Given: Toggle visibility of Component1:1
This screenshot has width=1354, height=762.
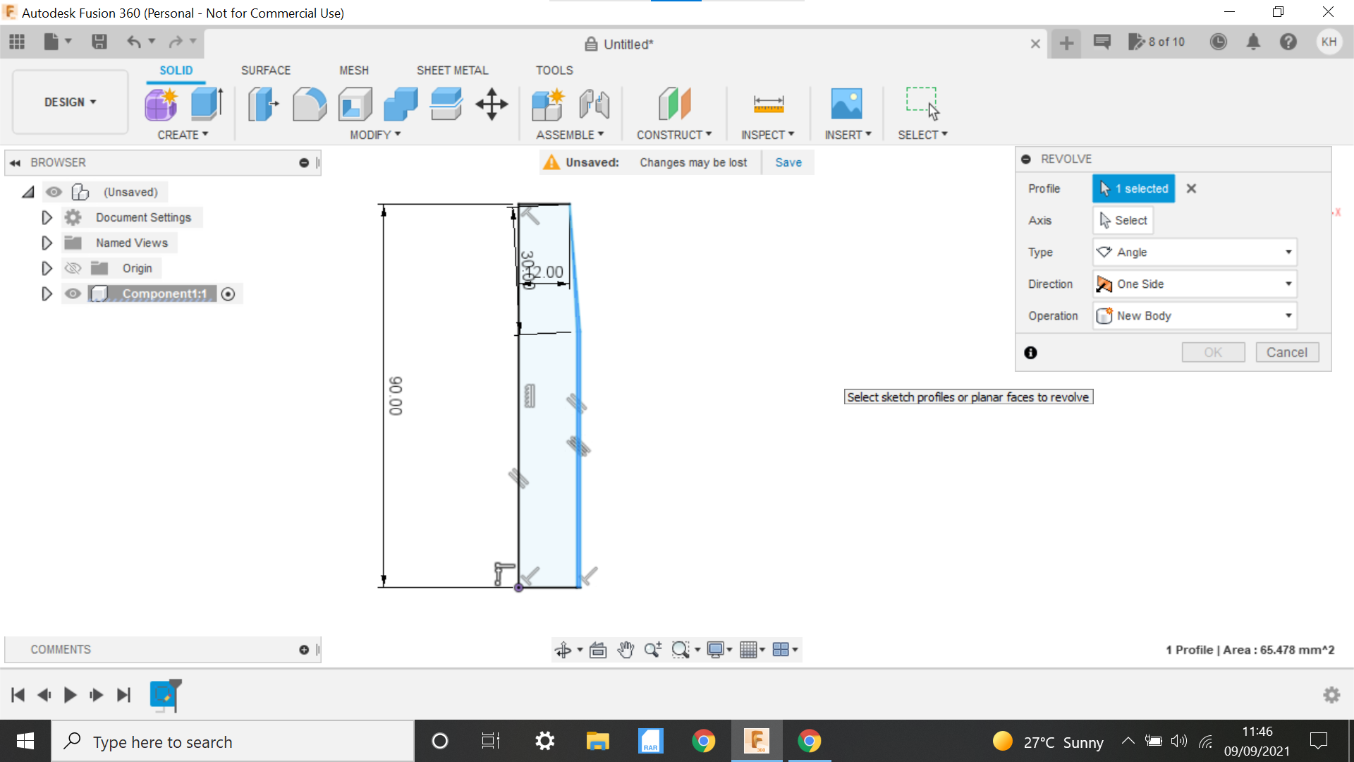Looking at the screenshot, I should point(74,293).
